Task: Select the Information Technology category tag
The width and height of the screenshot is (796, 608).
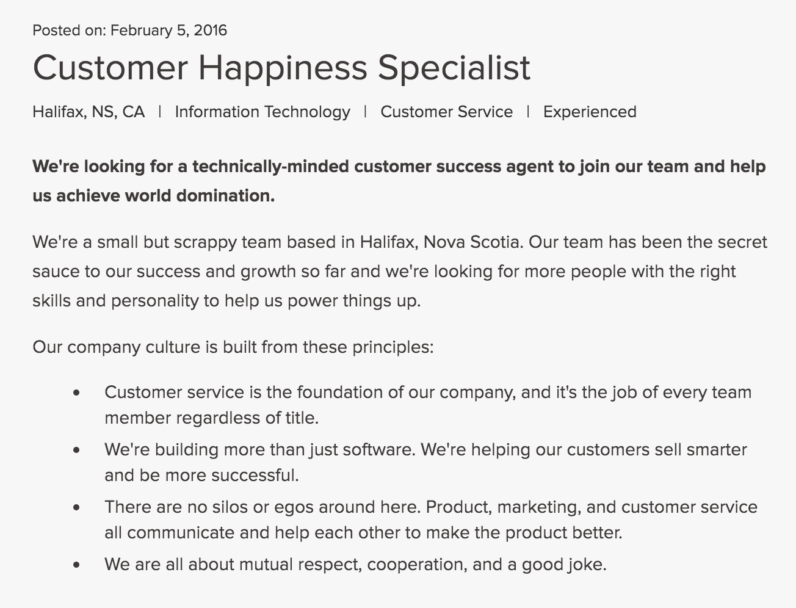Action: coord(262,112)
